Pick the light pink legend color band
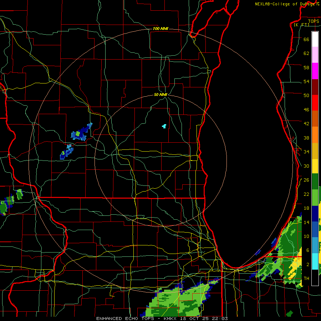321x321 pixels. click(315, 55)
